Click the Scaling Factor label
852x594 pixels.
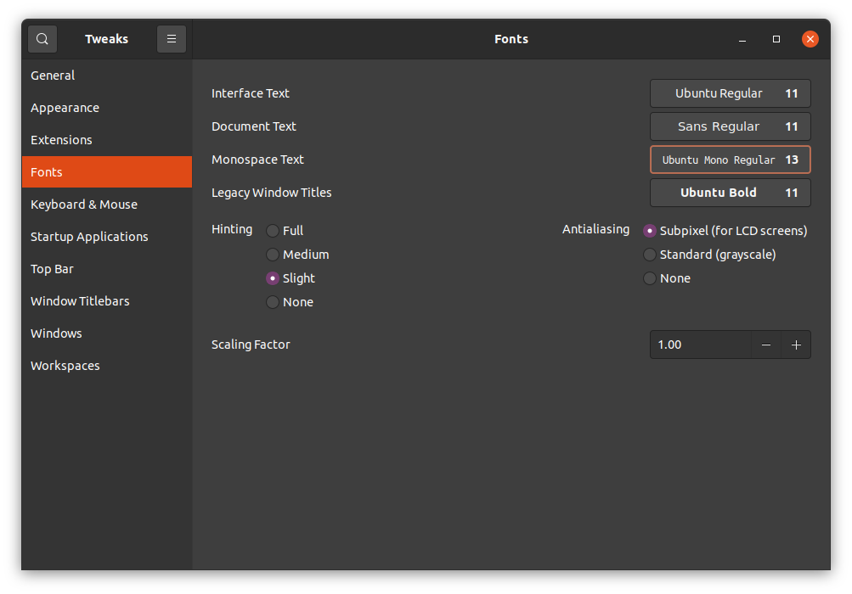(x=251, y=345)
